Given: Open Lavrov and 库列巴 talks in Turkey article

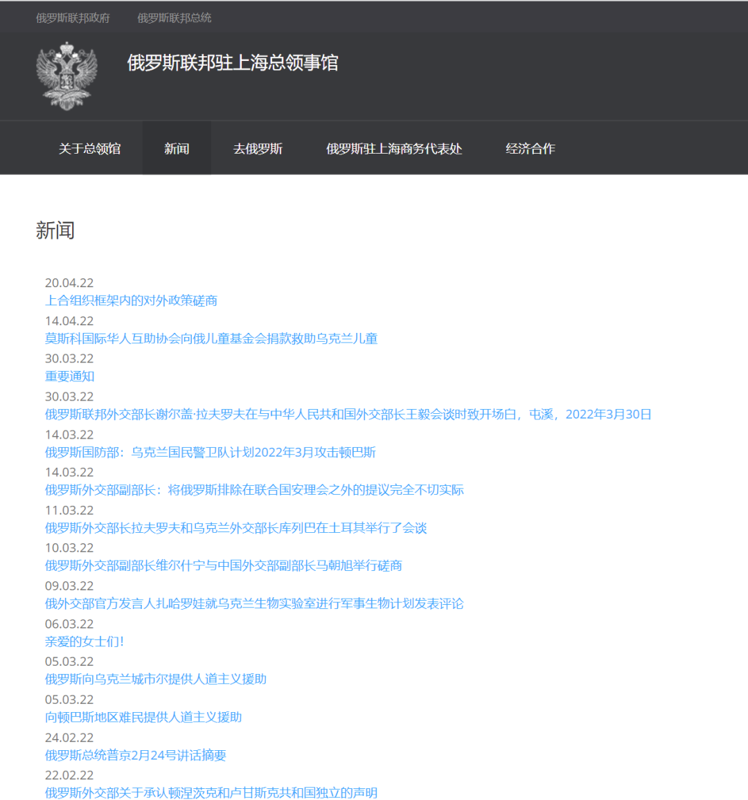Looking at the screenshot, I should tap(235, 528).
